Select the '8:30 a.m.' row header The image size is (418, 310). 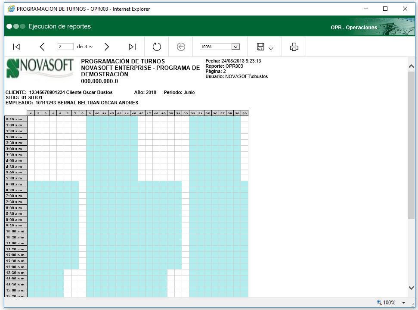pyautogui.click(x=16, y=213)
